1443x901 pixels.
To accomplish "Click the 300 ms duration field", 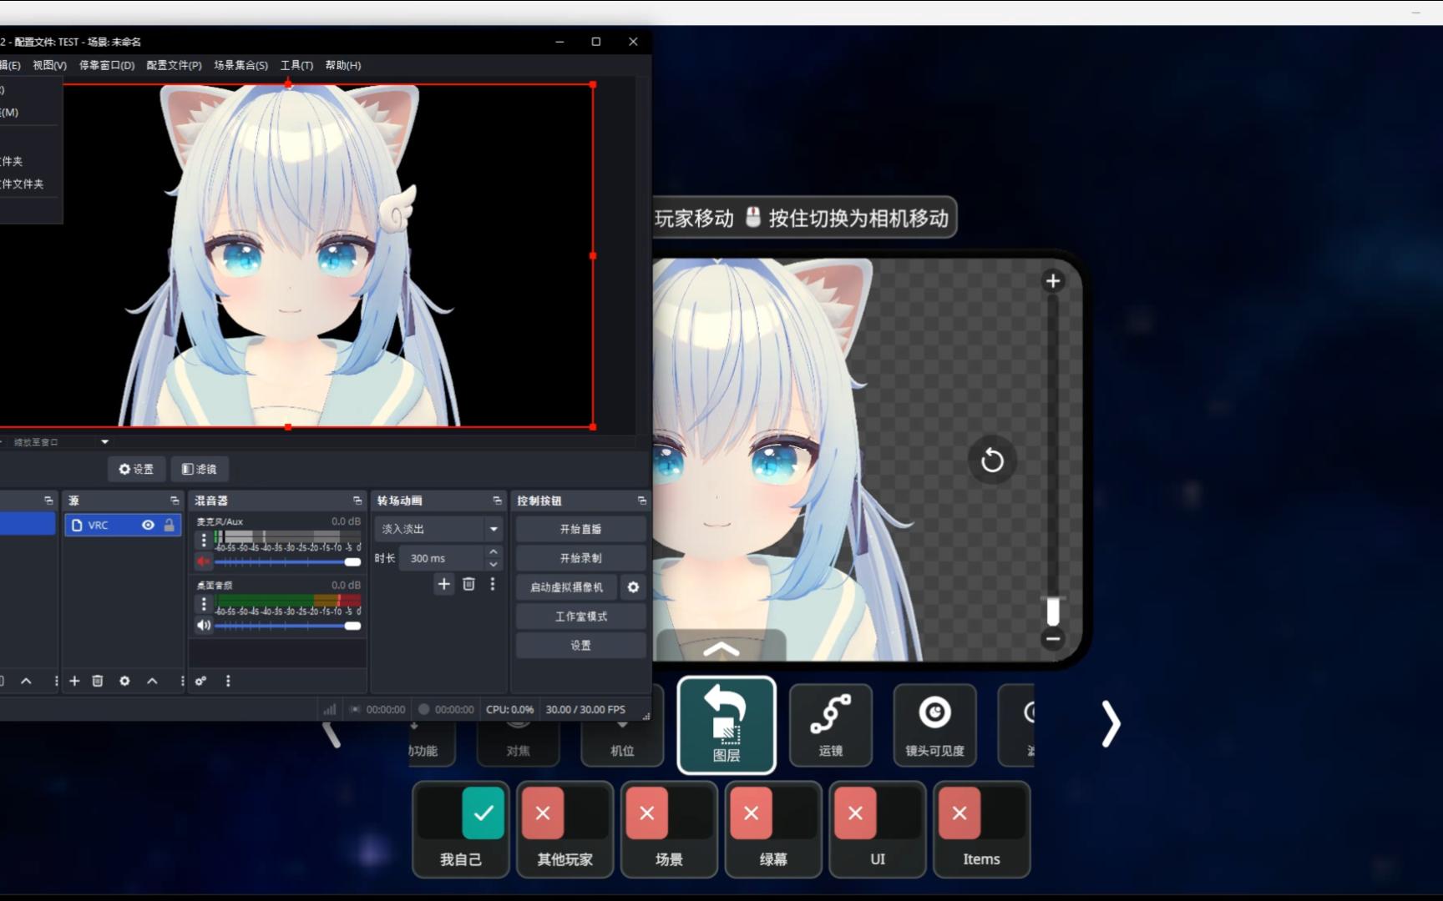I will click(x=441, y=558).
